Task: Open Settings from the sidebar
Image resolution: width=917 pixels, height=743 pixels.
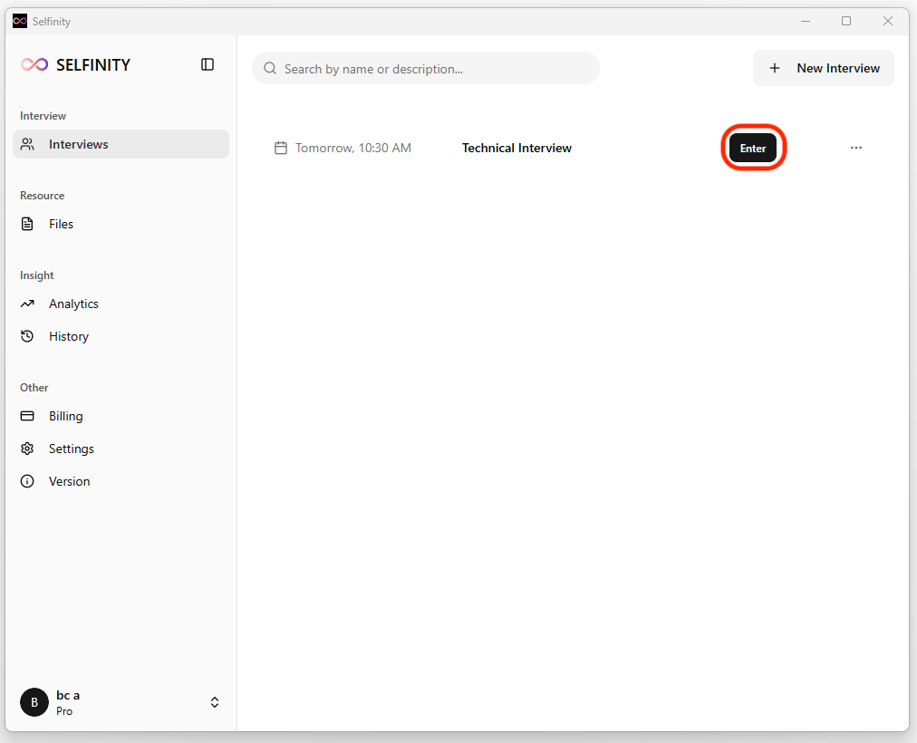Action: (121, 449)
